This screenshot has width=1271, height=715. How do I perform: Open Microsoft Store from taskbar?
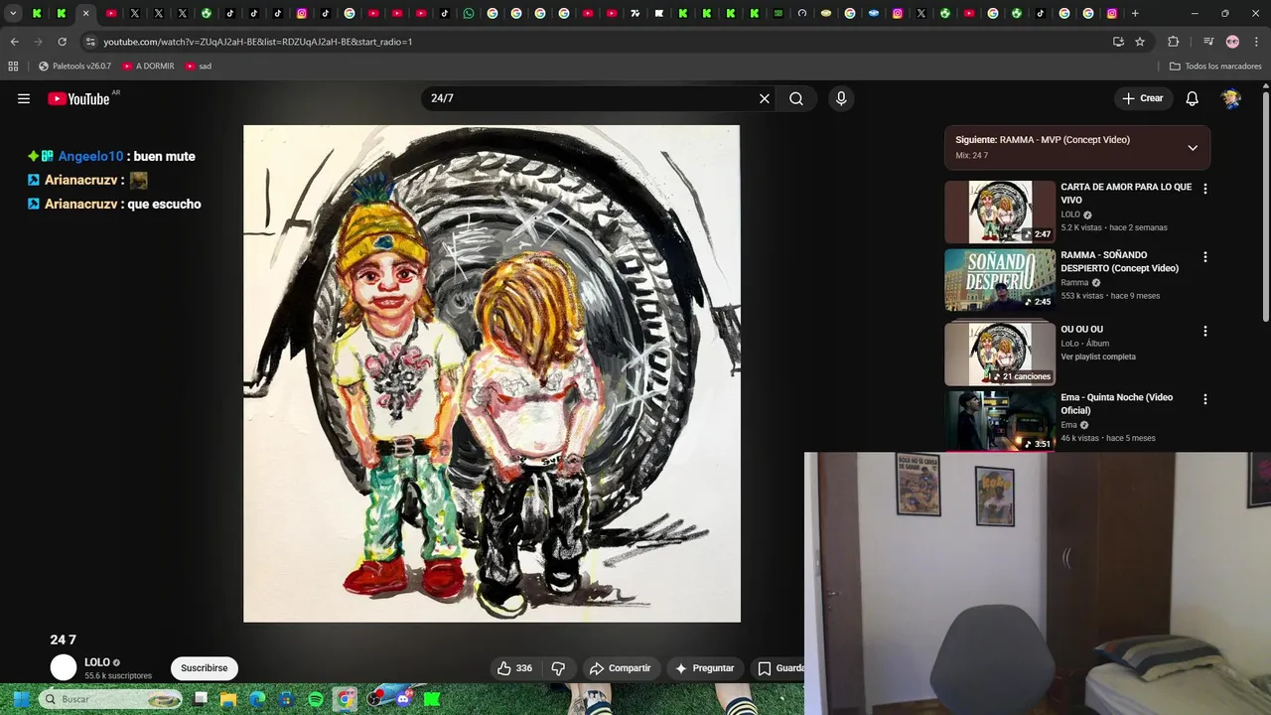[287, 699]
